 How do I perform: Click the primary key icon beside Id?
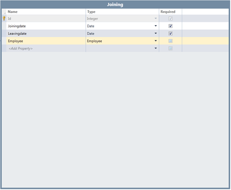4,18
